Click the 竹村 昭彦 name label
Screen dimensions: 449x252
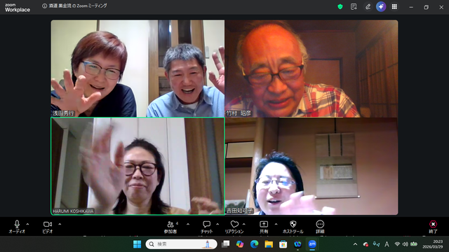pos(239,113)
